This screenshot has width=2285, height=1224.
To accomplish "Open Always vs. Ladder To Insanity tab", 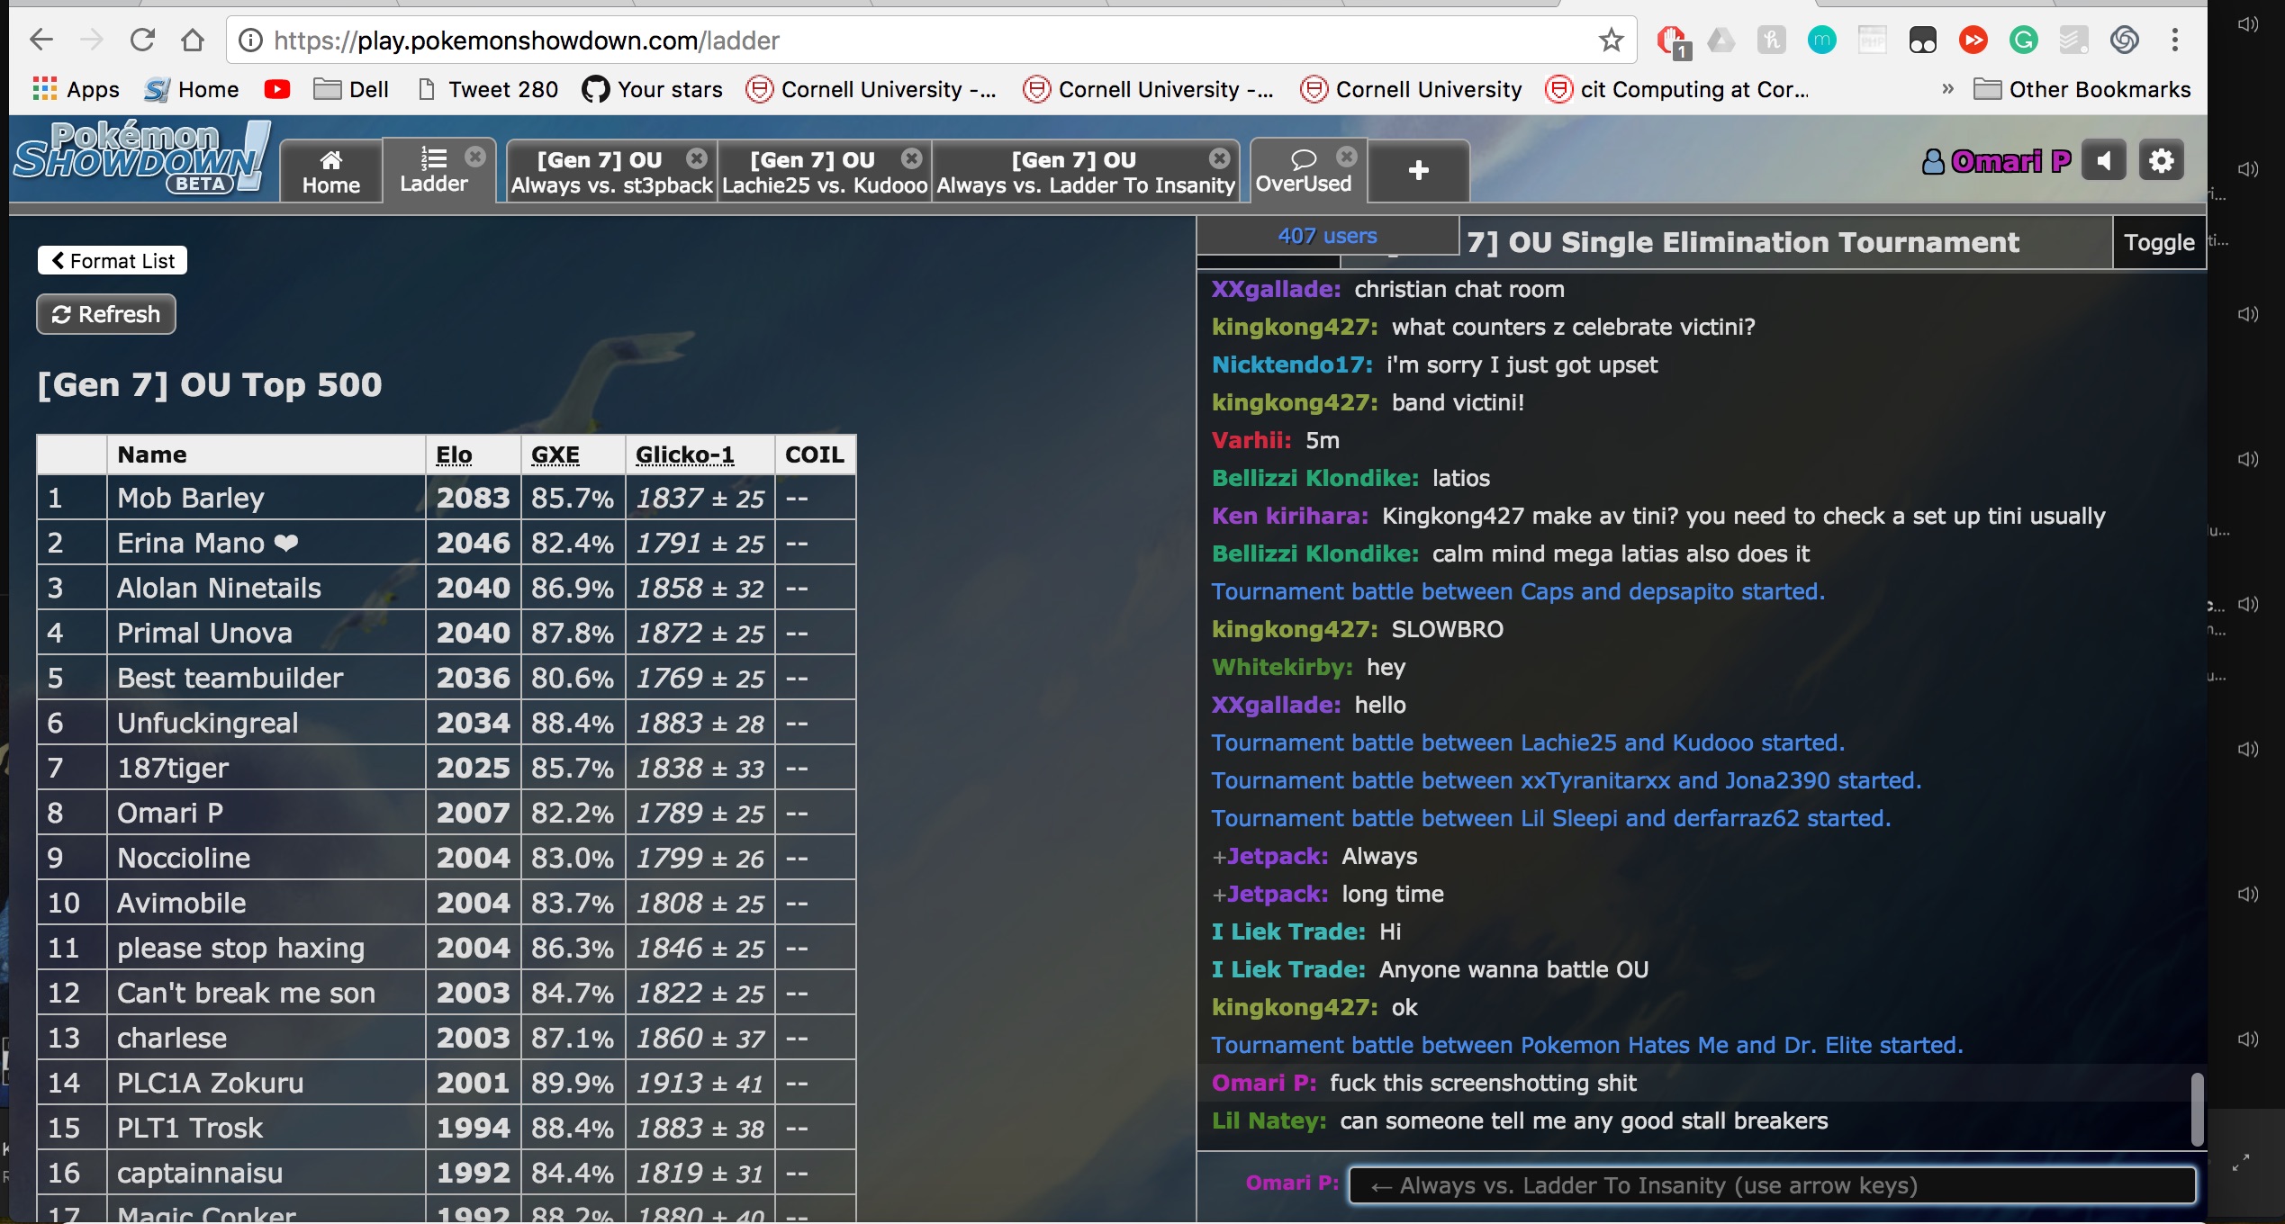I will (x=1085, y=171).
